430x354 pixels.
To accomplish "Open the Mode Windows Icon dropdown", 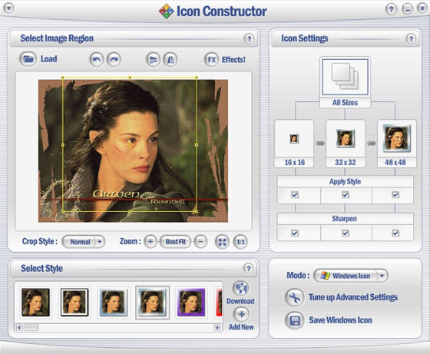I will click(x=351, y=276).
